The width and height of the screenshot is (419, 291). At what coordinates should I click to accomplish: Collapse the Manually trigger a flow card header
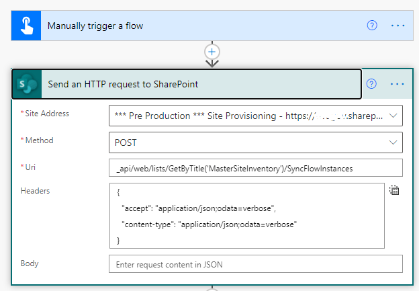click(201, 26)
